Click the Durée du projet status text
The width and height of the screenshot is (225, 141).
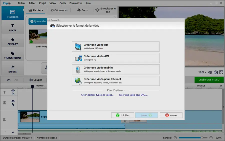point(17,138)
